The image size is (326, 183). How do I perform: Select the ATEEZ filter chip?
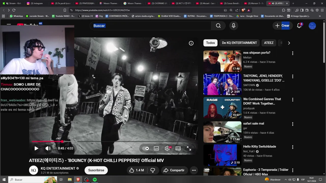tap(269, 43)
